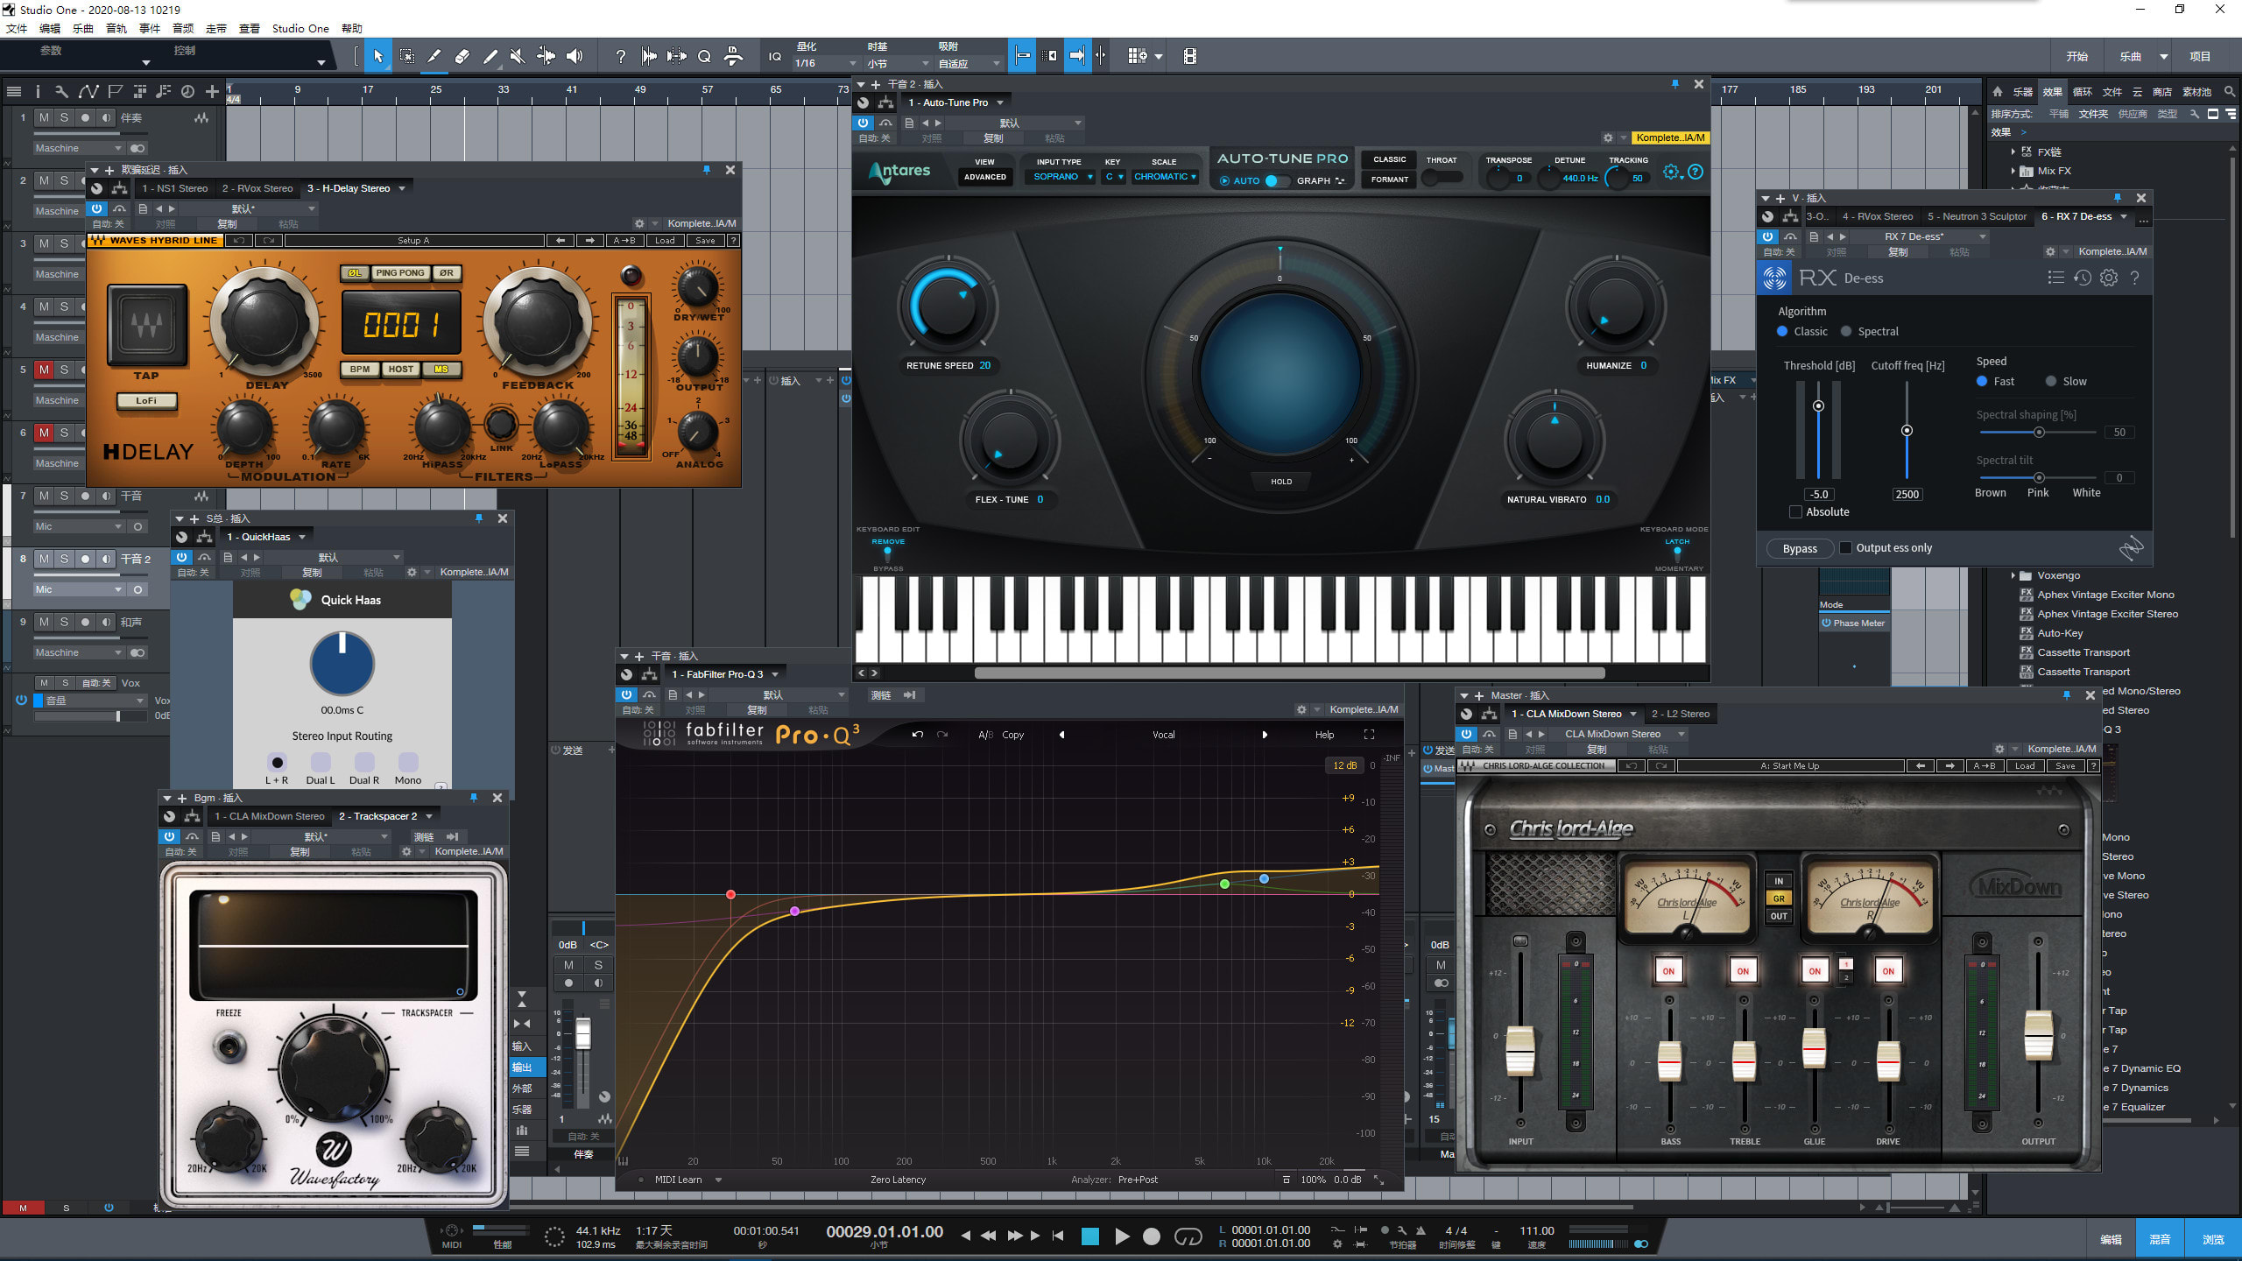Click the Bypass button in RX De-ess
The image size is (2242, 1261).
point(1800,548)
